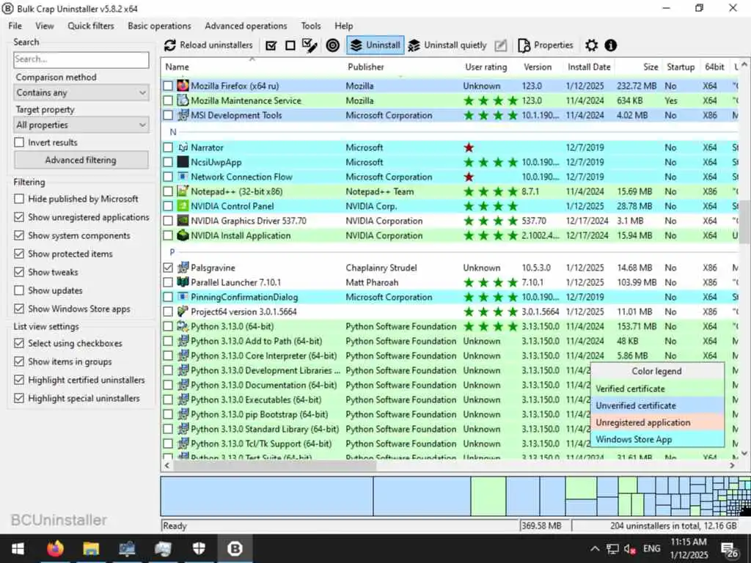Click the largest treemap block
The width and height of the screenshot is (751, 563).
point(267,496)
